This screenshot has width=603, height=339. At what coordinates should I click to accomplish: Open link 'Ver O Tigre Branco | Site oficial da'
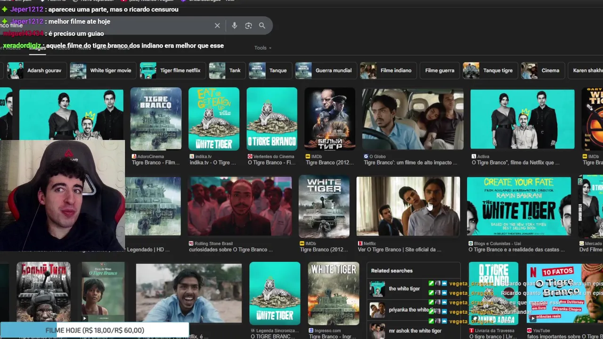point(400,250)
